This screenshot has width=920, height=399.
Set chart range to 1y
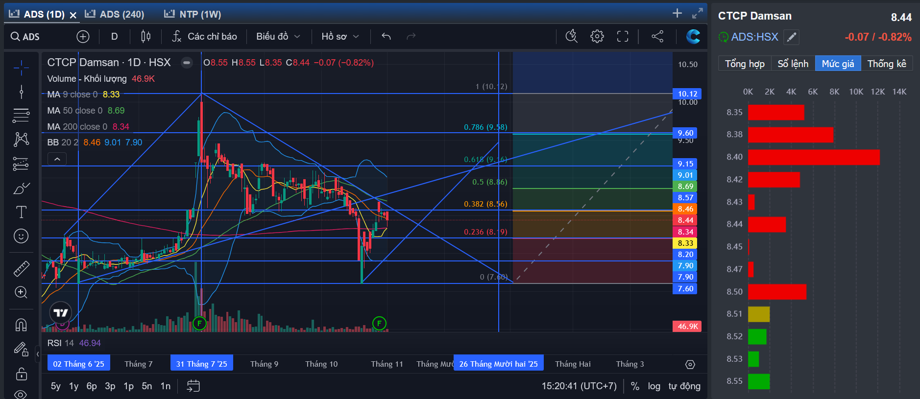coord(73,386)
